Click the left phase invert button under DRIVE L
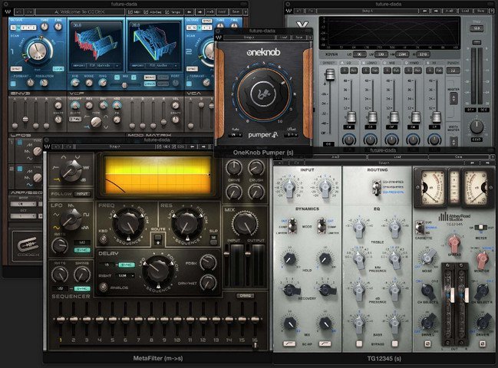Viewport: 498px width, 368px height. click(x=427, y=343)
